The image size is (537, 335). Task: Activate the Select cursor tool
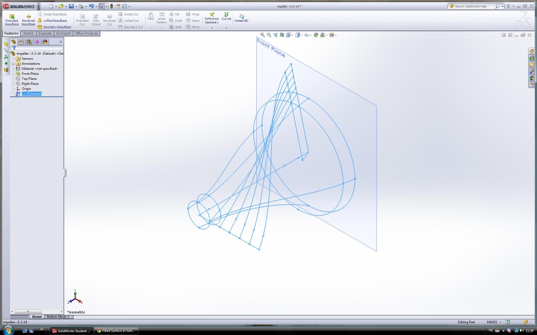pos(101,6)
